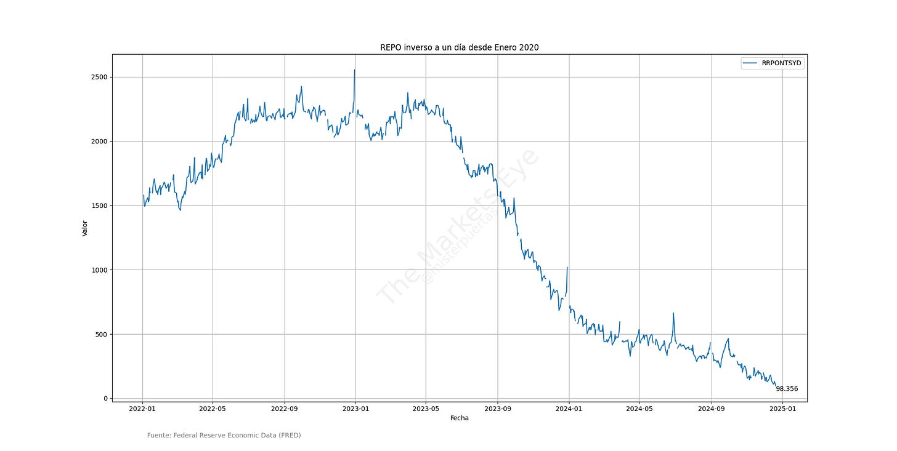897x451 pixels.
Task: Click the 2024-05 x-axis date label
Action: click(639, 408)
